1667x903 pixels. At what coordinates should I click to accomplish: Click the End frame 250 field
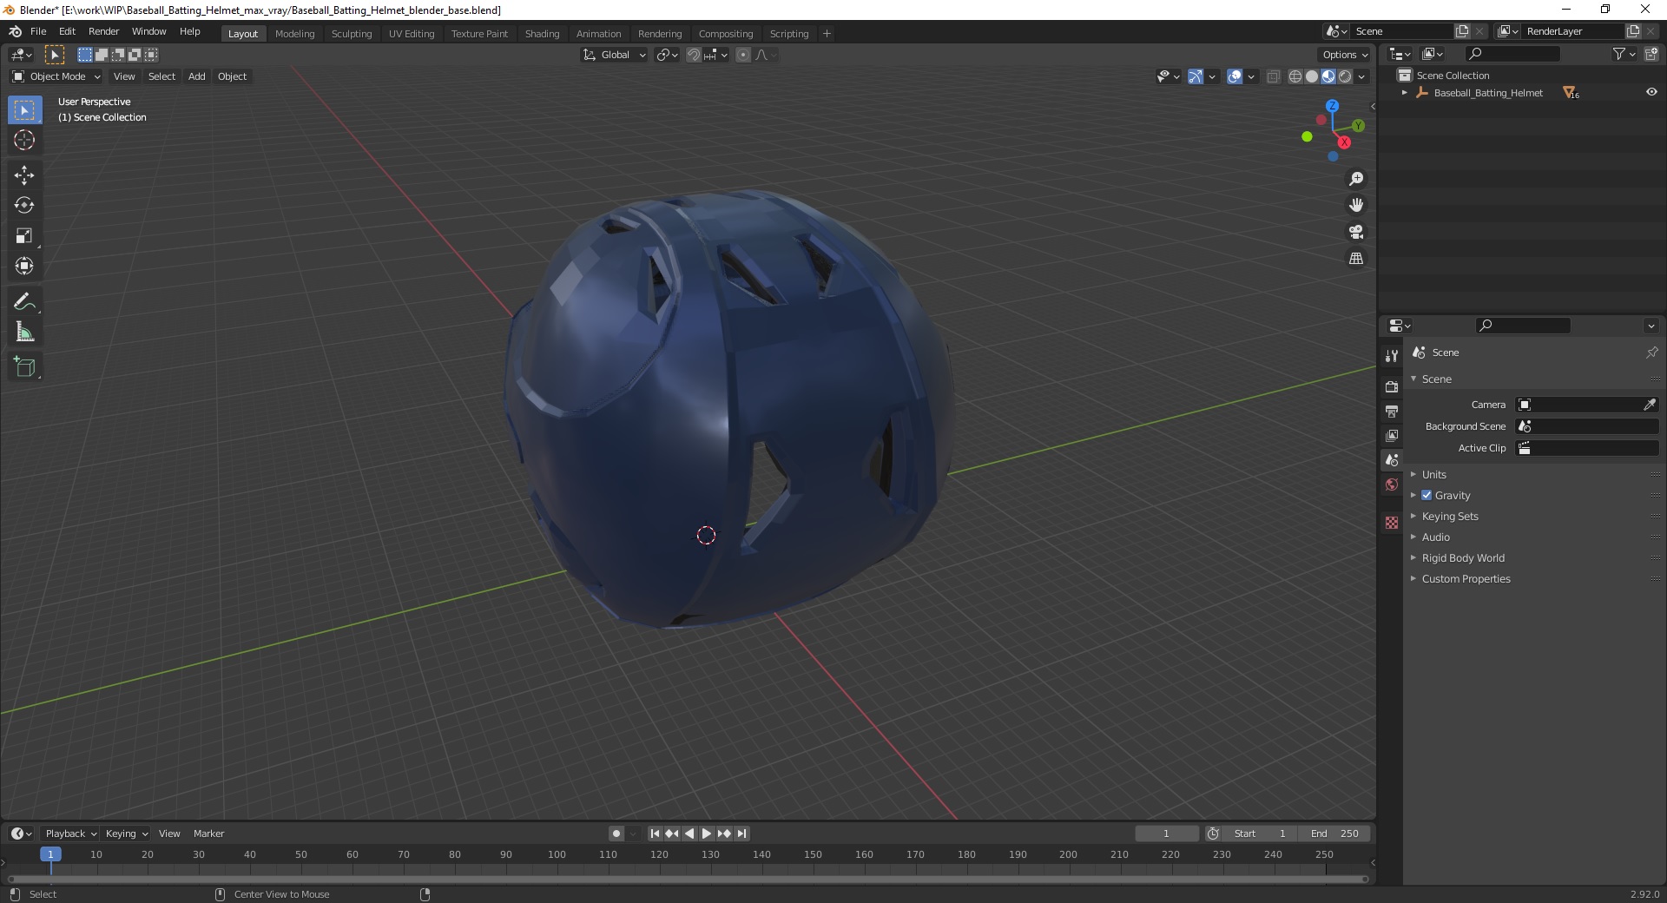pos(1335,834)
